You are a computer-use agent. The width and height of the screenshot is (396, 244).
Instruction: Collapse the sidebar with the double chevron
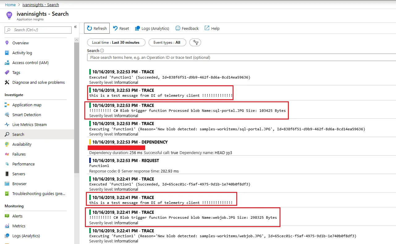[x=75, y=27]
